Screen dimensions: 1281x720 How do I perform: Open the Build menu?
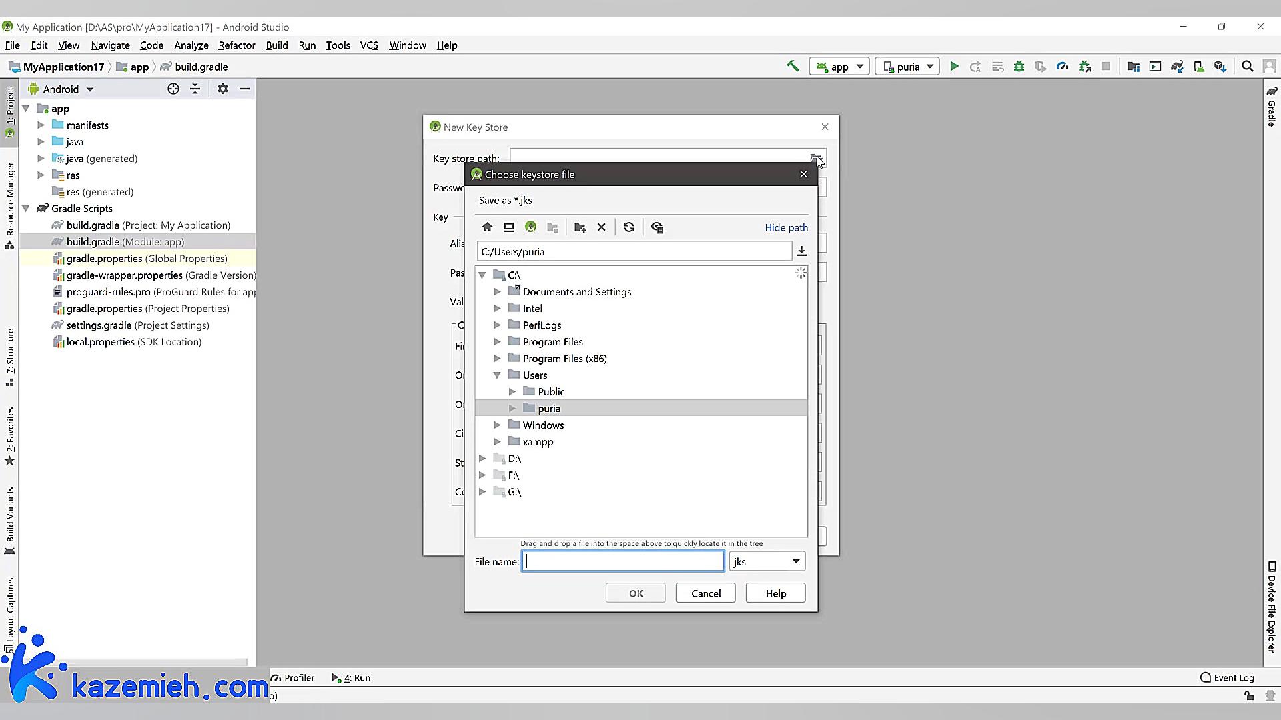277,45
